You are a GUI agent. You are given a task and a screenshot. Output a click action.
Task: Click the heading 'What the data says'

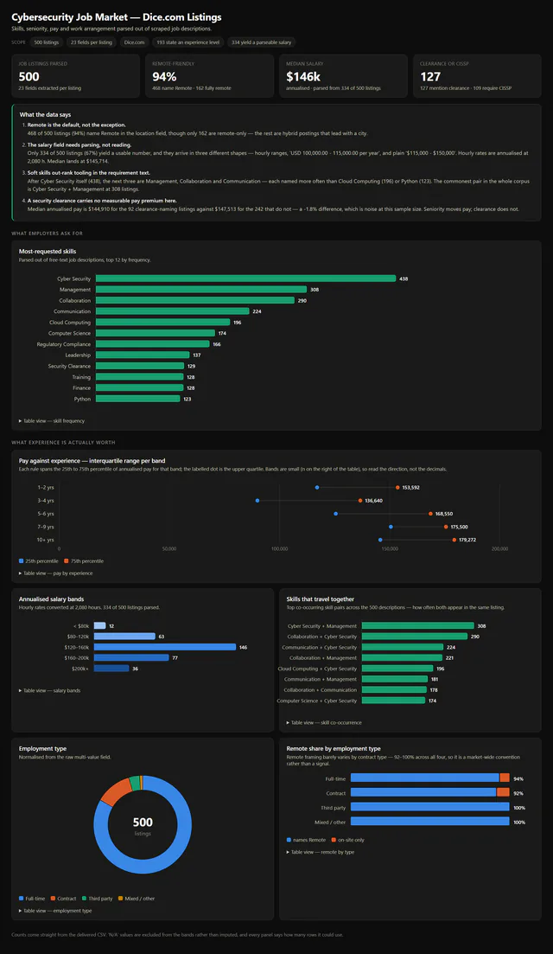(x=45, y=114)
